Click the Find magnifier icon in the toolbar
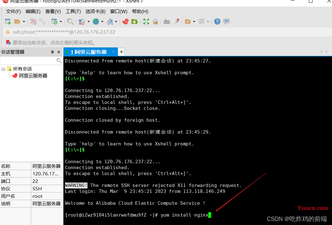The height and width of the screenshot is (225, 332). tap(70, 21)
